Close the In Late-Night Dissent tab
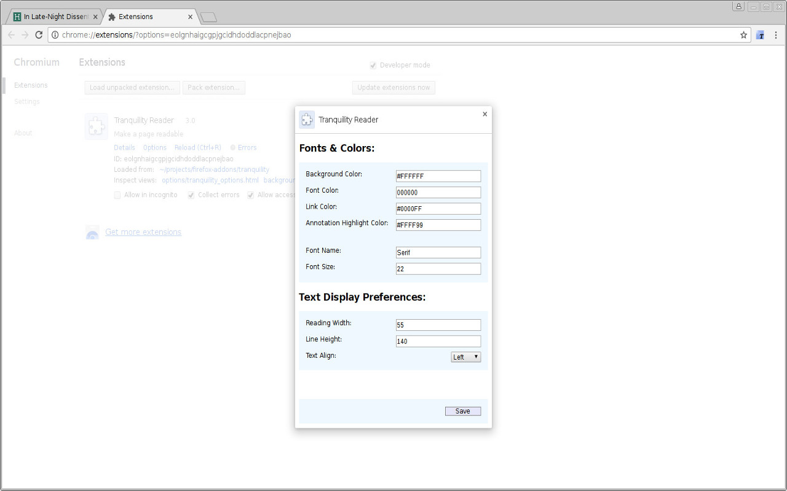Screen dimensions: 787x491 pos(95,17)
